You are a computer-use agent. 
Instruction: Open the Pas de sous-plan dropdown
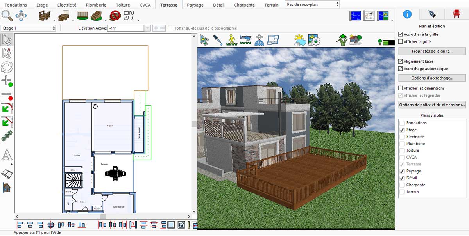(312, 4)
